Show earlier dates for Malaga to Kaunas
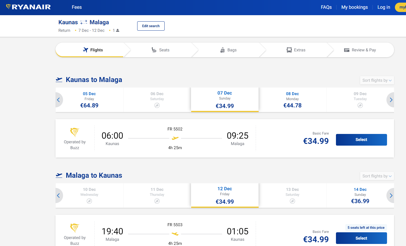Image resolution: width=406 pixels, height=246 pixels. pyautogui.click(x=58, y=196)
